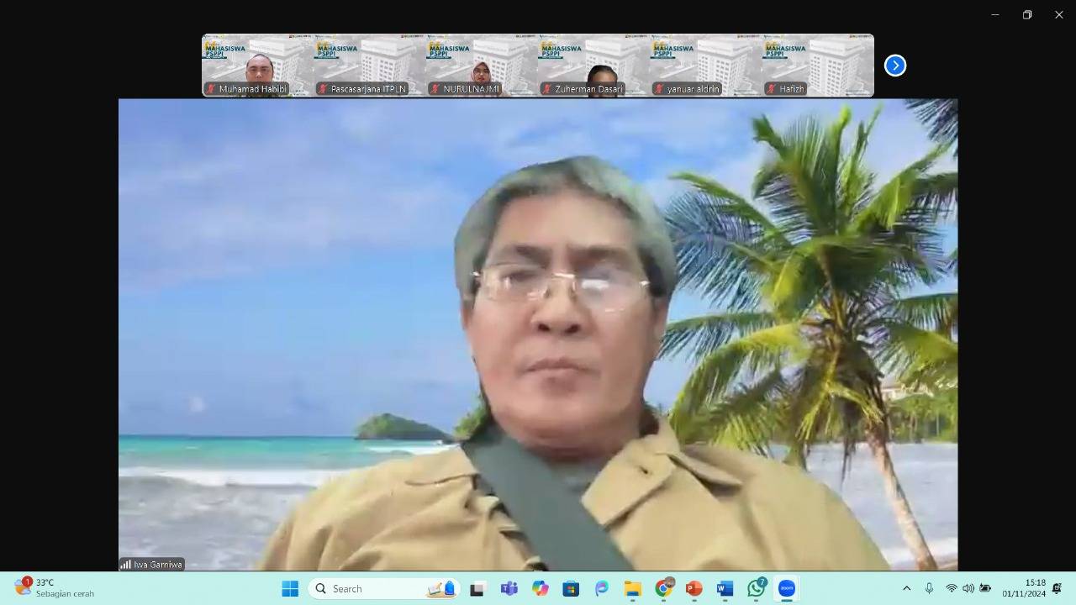The image size is (1076, 605).
Task: Open the volume control in tray
Action: (968, 588)
